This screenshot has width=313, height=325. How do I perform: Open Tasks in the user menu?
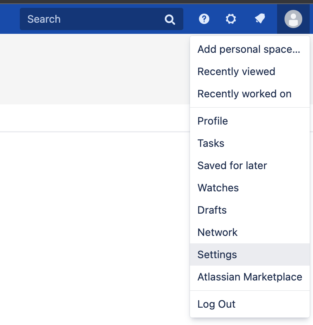pos(211,144)
